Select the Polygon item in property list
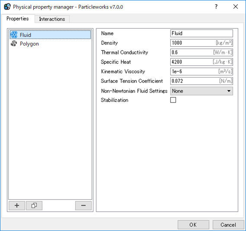This screenshot has height=231, width=246. [50, 44]
